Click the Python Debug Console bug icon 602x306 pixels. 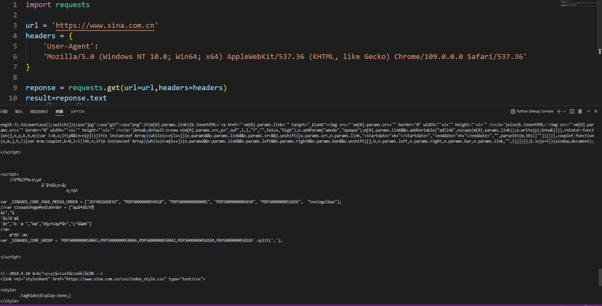click(x=513, y=111)
